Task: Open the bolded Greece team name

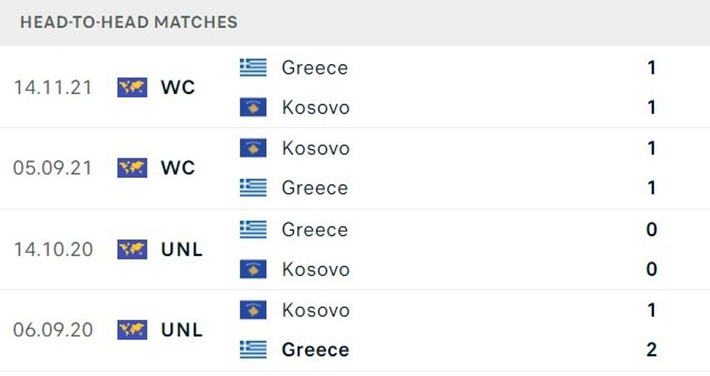Action: [315, 350]
